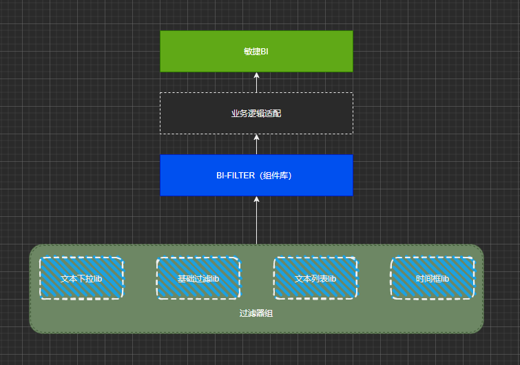520x365 pixels.
Task: Click the blue BI-FILTER (组件库) box
Action: (256, 176)
